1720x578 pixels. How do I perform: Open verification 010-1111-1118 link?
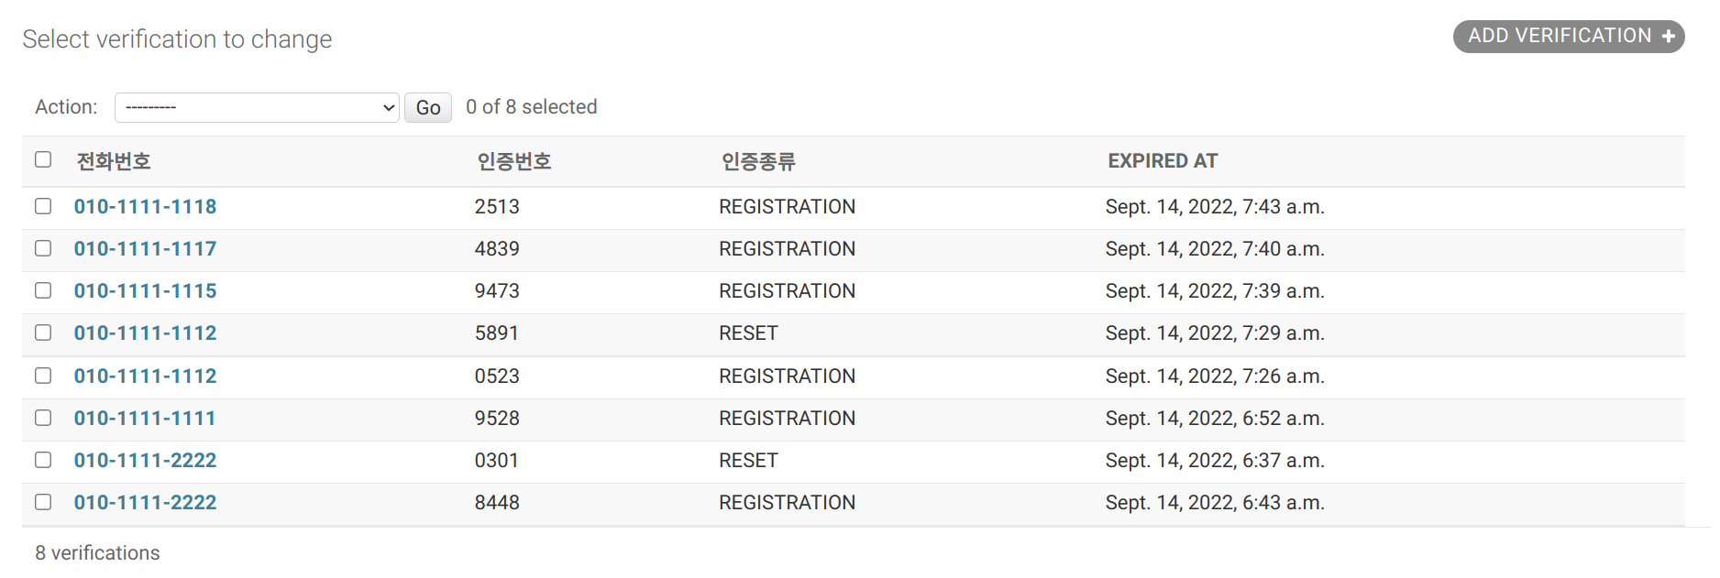pyautogui.click(x=145, y=207)
